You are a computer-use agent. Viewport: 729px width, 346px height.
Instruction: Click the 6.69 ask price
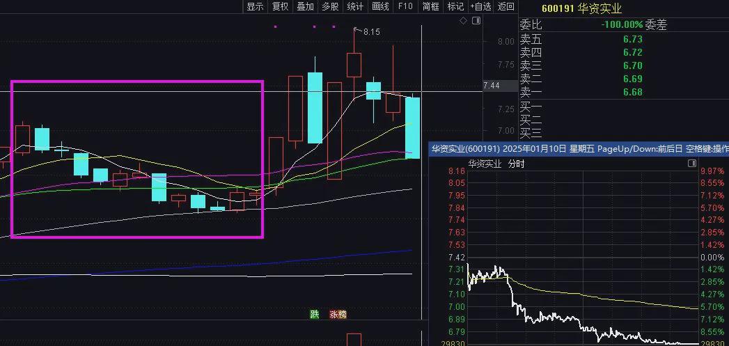[x=633, y=79]
